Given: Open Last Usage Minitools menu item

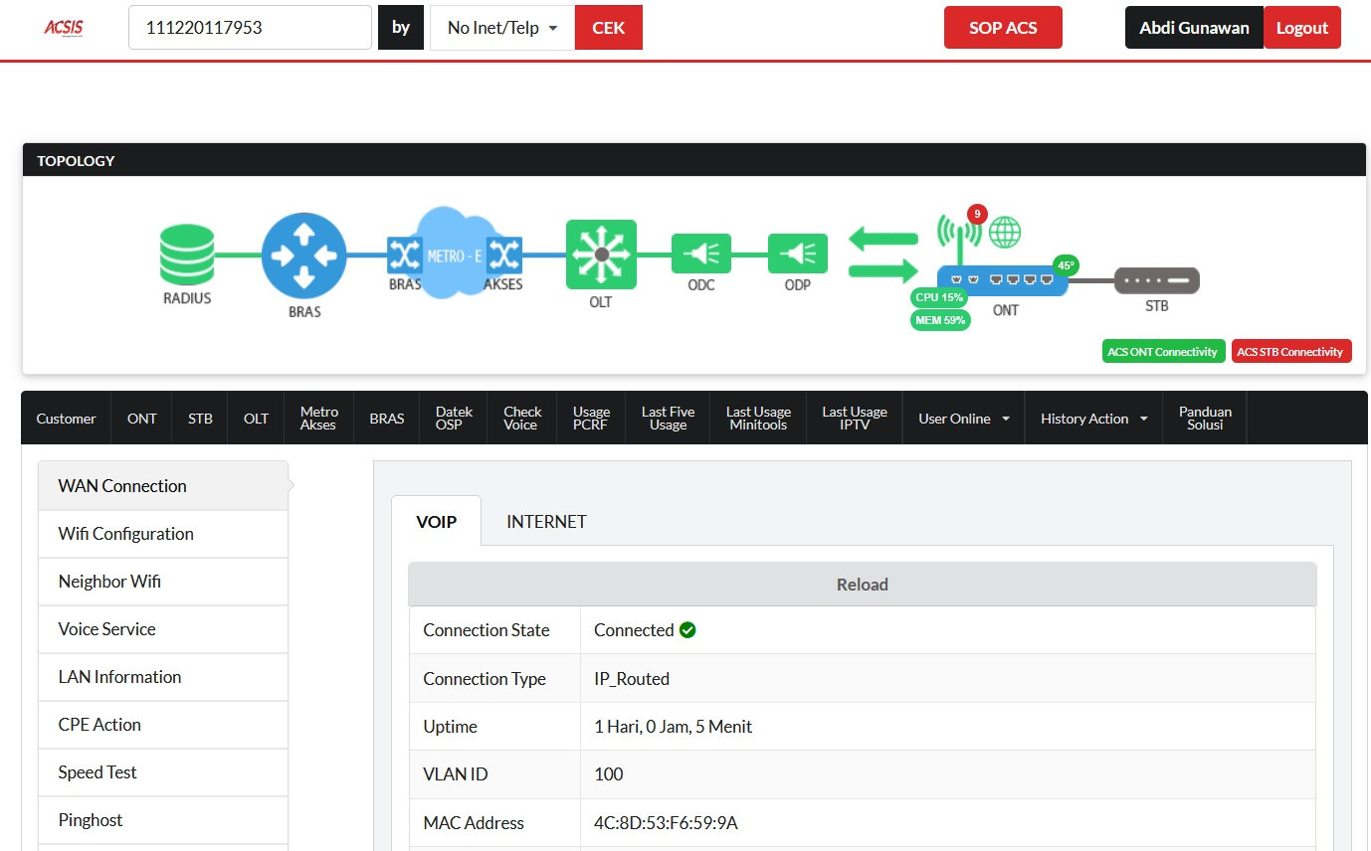Looking at the screenshot, I should coord(758,419).
